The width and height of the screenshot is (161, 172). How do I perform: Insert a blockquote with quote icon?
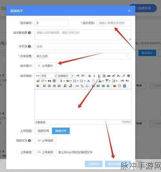coord(50,81)
